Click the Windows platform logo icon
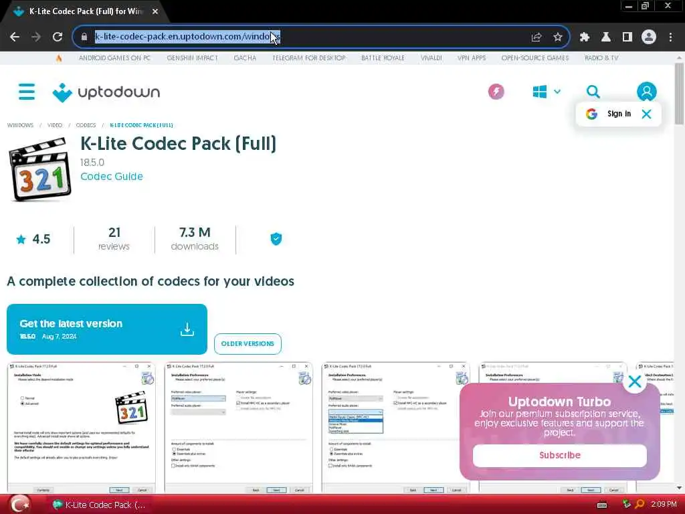 click(540, 92)
